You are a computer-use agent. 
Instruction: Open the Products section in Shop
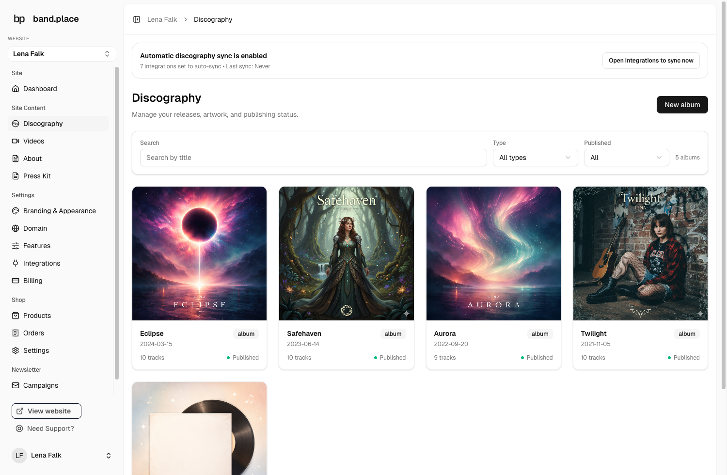point(36,316)
